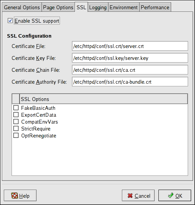Uncheck Enable SSL support checkbox
This screenshot has width=195, height=205.
coord(10,21)
